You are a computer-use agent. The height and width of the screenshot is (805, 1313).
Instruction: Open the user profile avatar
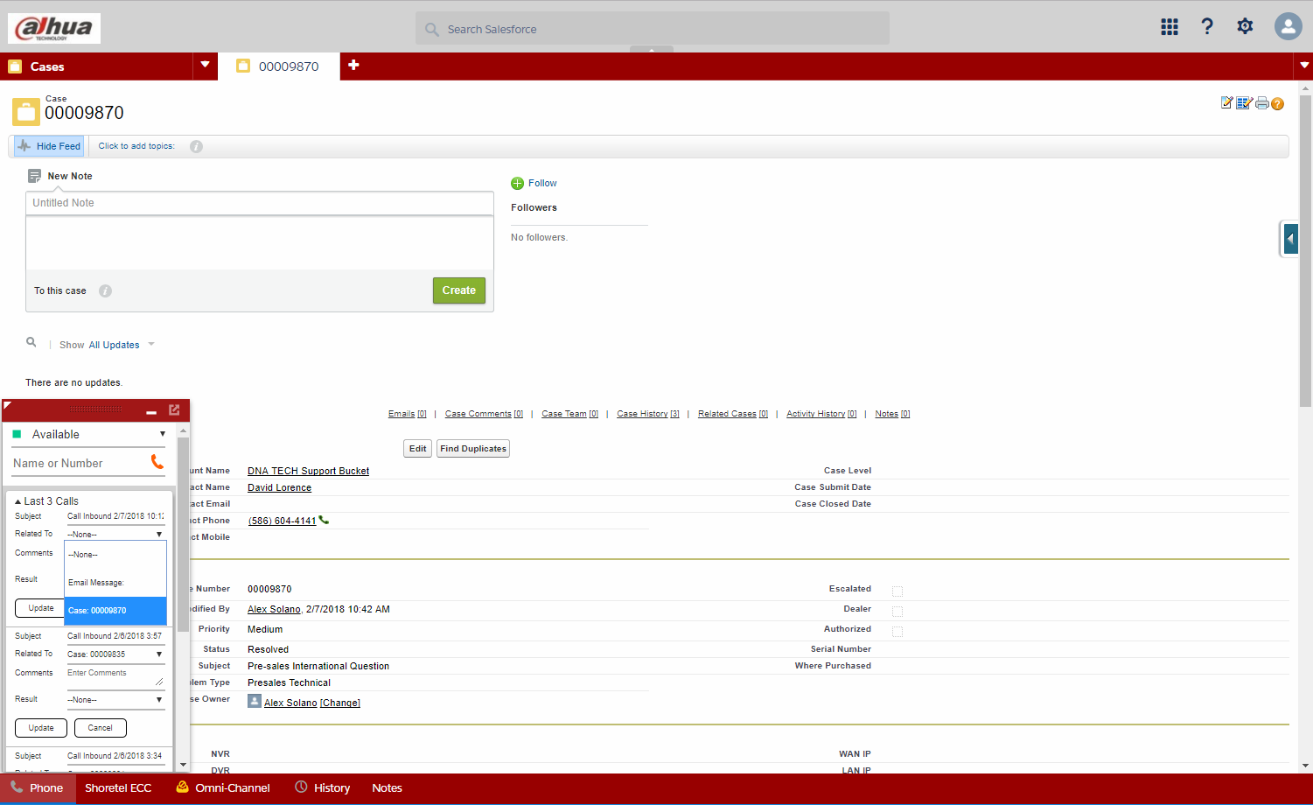[1288, 26]
